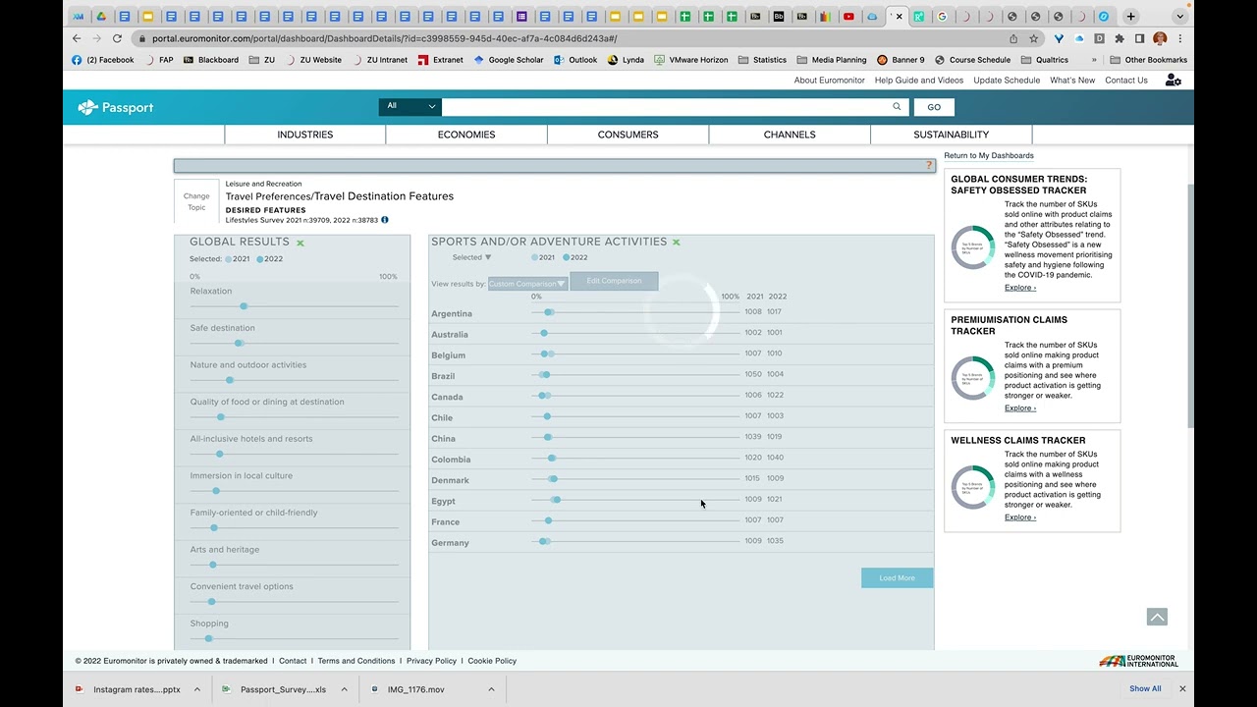Screen dimensions: 1257x707
Task: Click the share page icon in address bar
Action: 1013,38
